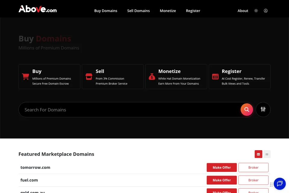The image size is (289, 193).
Task: Open the blue chat widget
Action: tap(280, 184)
